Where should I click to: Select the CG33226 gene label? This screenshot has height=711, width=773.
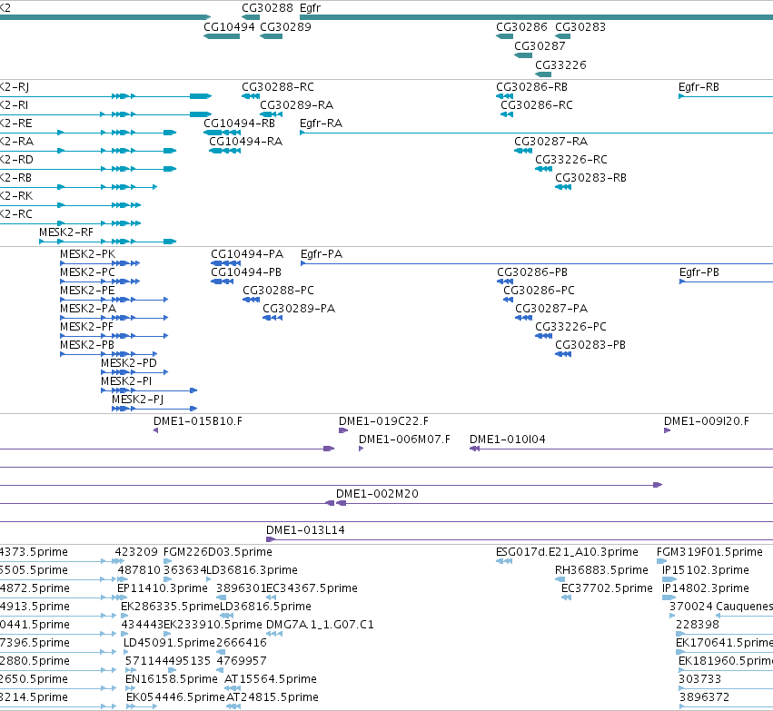click(561, 65)
